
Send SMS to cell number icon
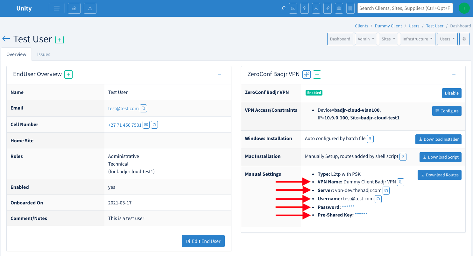(x=146, y=125)
